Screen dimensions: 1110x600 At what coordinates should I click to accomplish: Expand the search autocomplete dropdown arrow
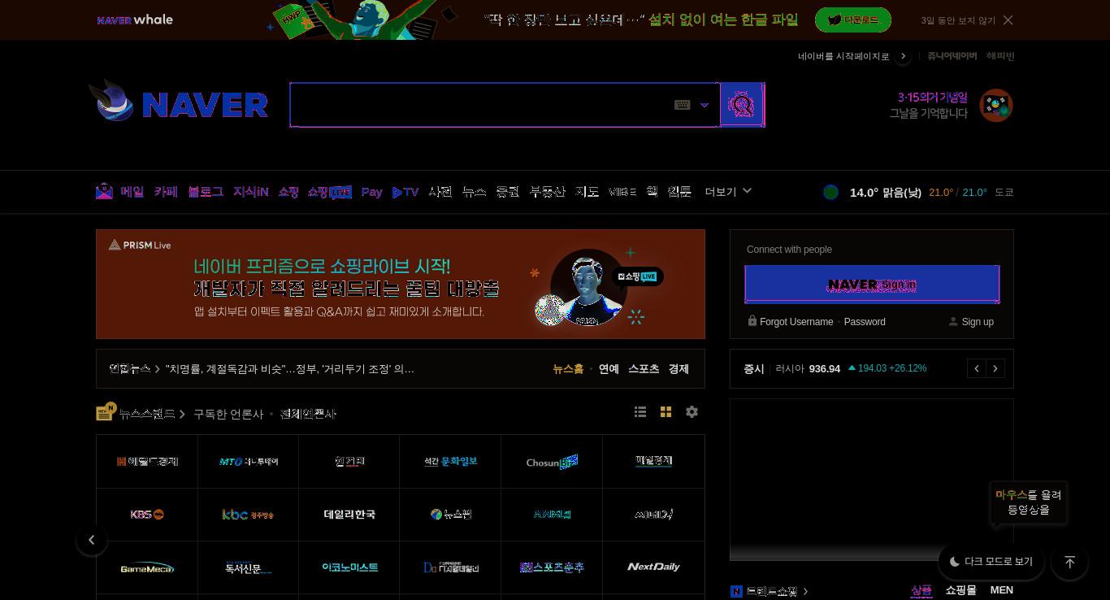click(705, 105)
